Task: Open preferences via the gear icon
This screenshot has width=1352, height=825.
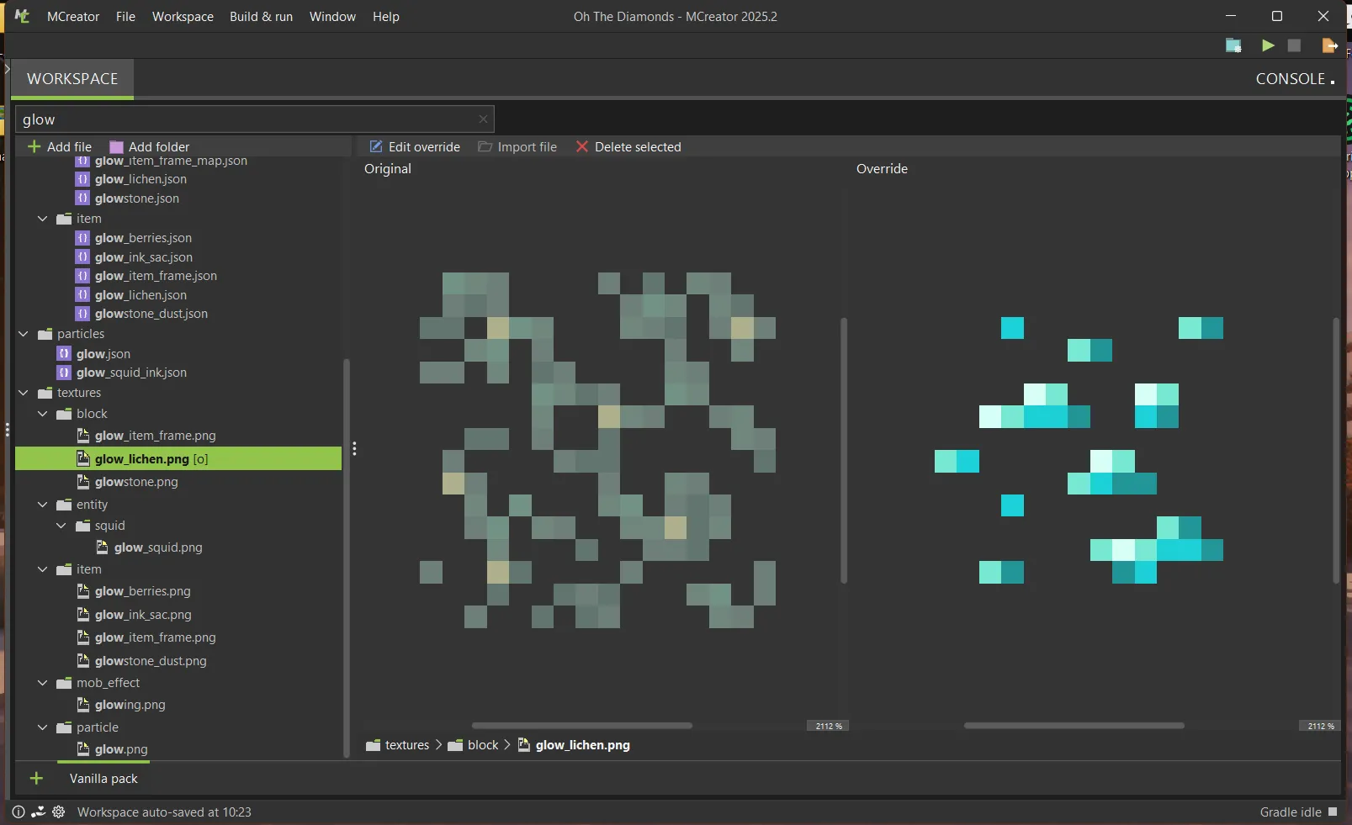Action: [58, 812]
